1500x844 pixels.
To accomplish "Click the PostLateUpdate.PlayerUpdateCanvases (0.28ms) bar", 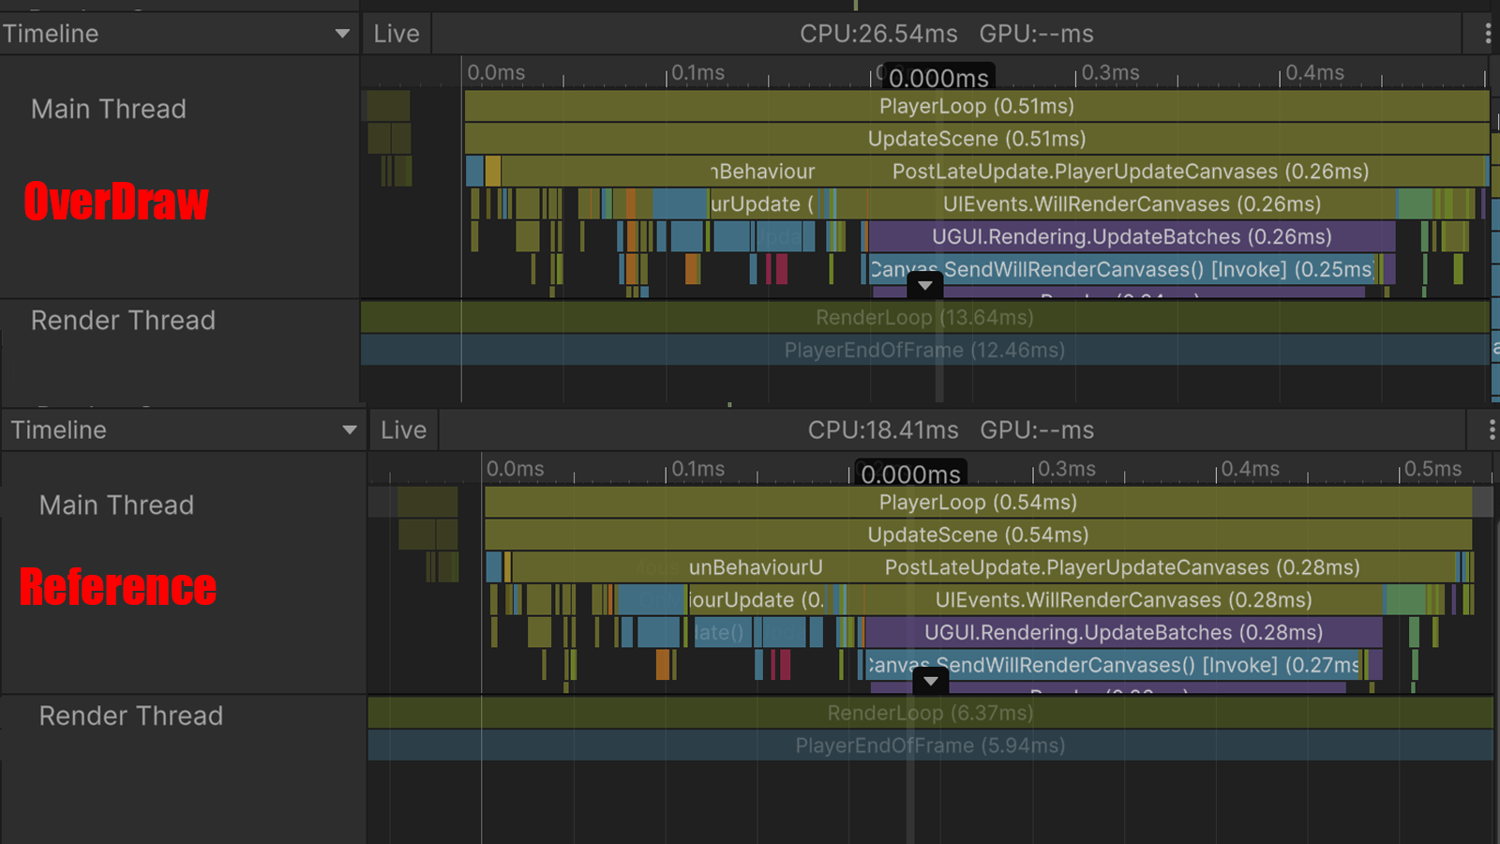I will (1121, 567).
